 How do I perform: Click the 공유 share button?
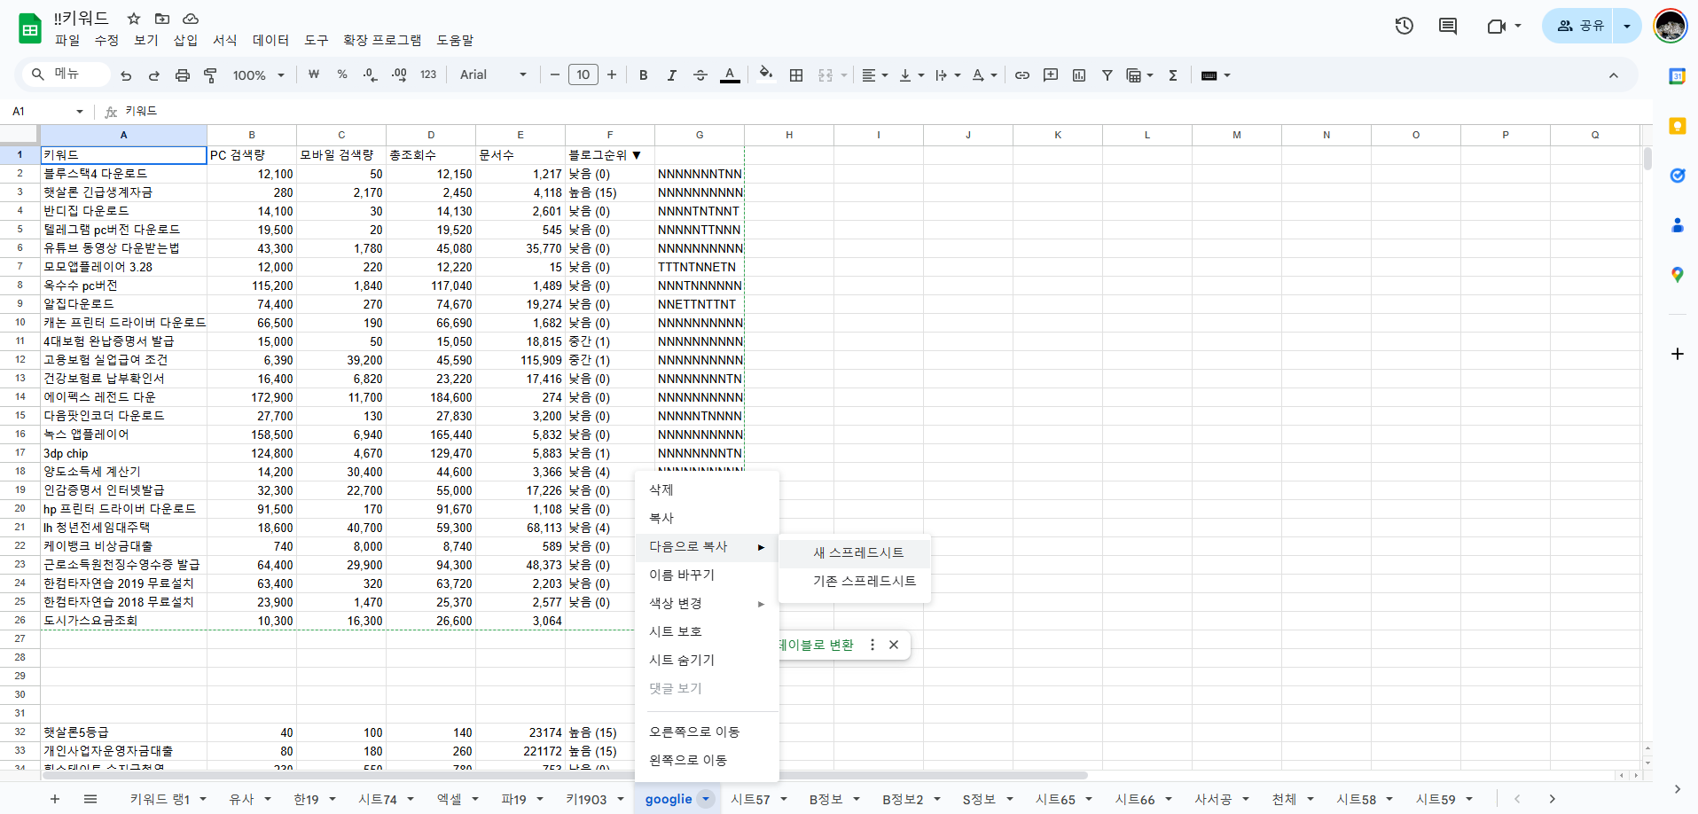[x=1578, y=26]
